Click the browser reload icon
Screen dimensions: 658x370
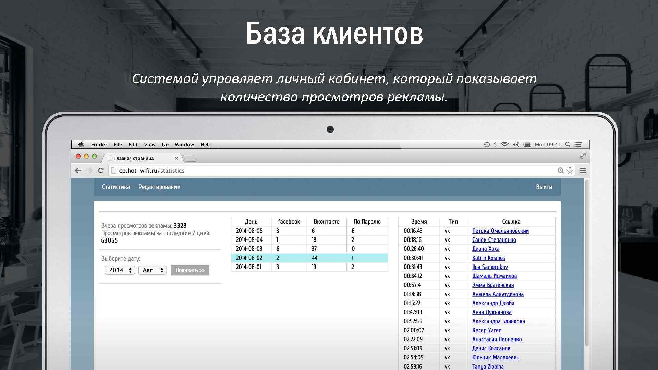pyautogui.click(x=101, y=171)
